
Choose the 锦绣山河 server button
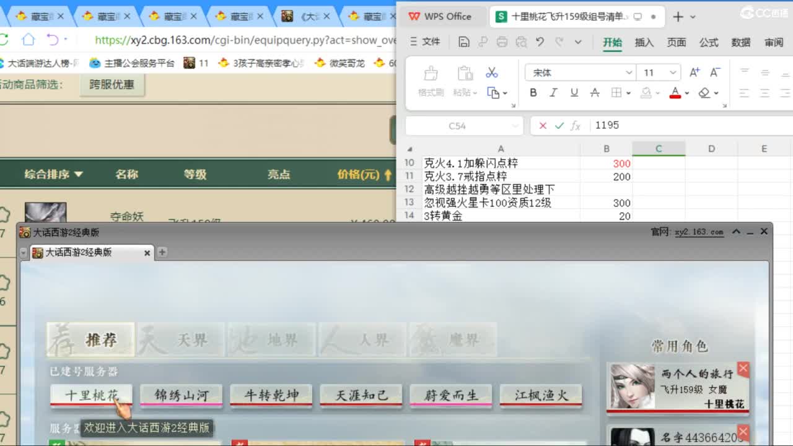[181, 395]
